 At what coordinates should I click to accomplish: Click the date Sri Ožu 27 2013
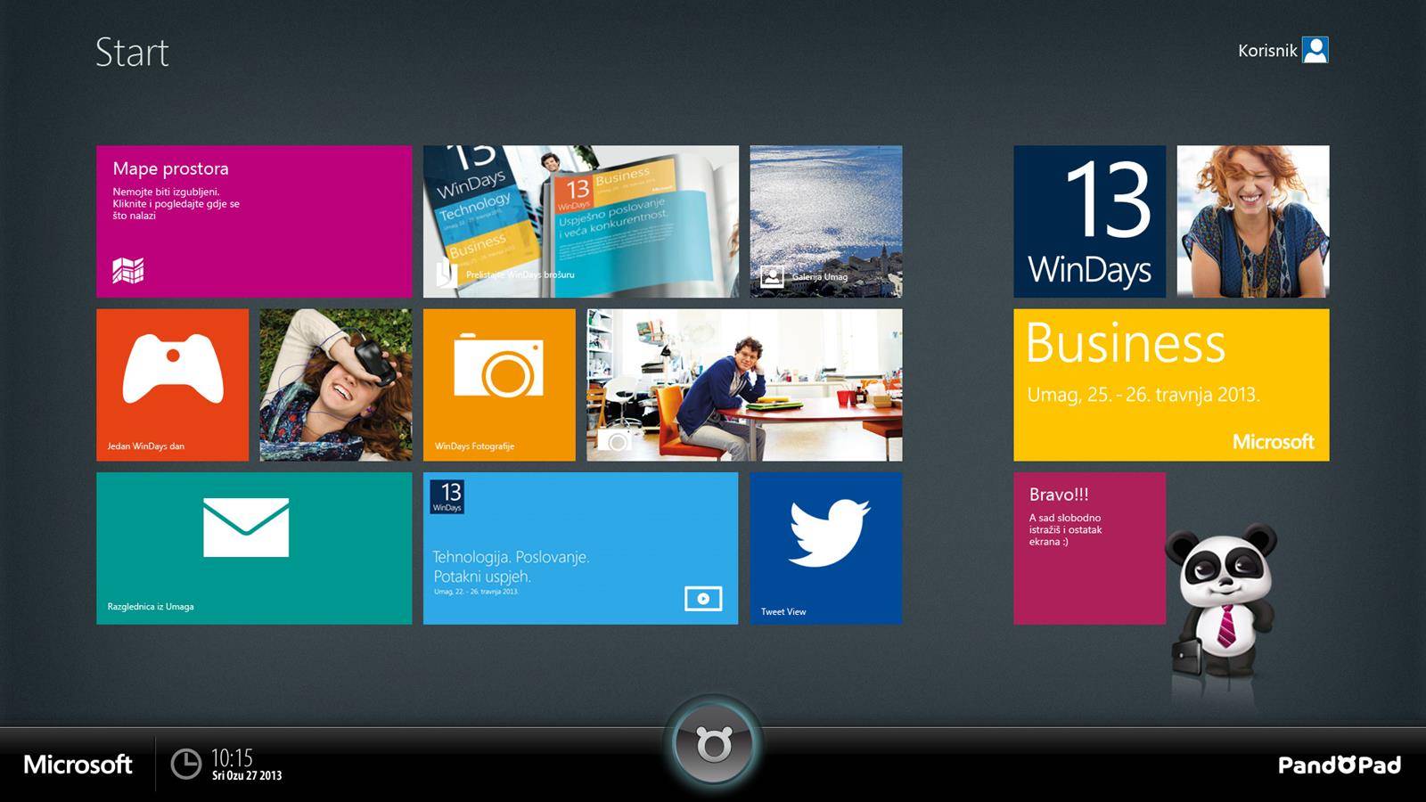tap(247, 776)
